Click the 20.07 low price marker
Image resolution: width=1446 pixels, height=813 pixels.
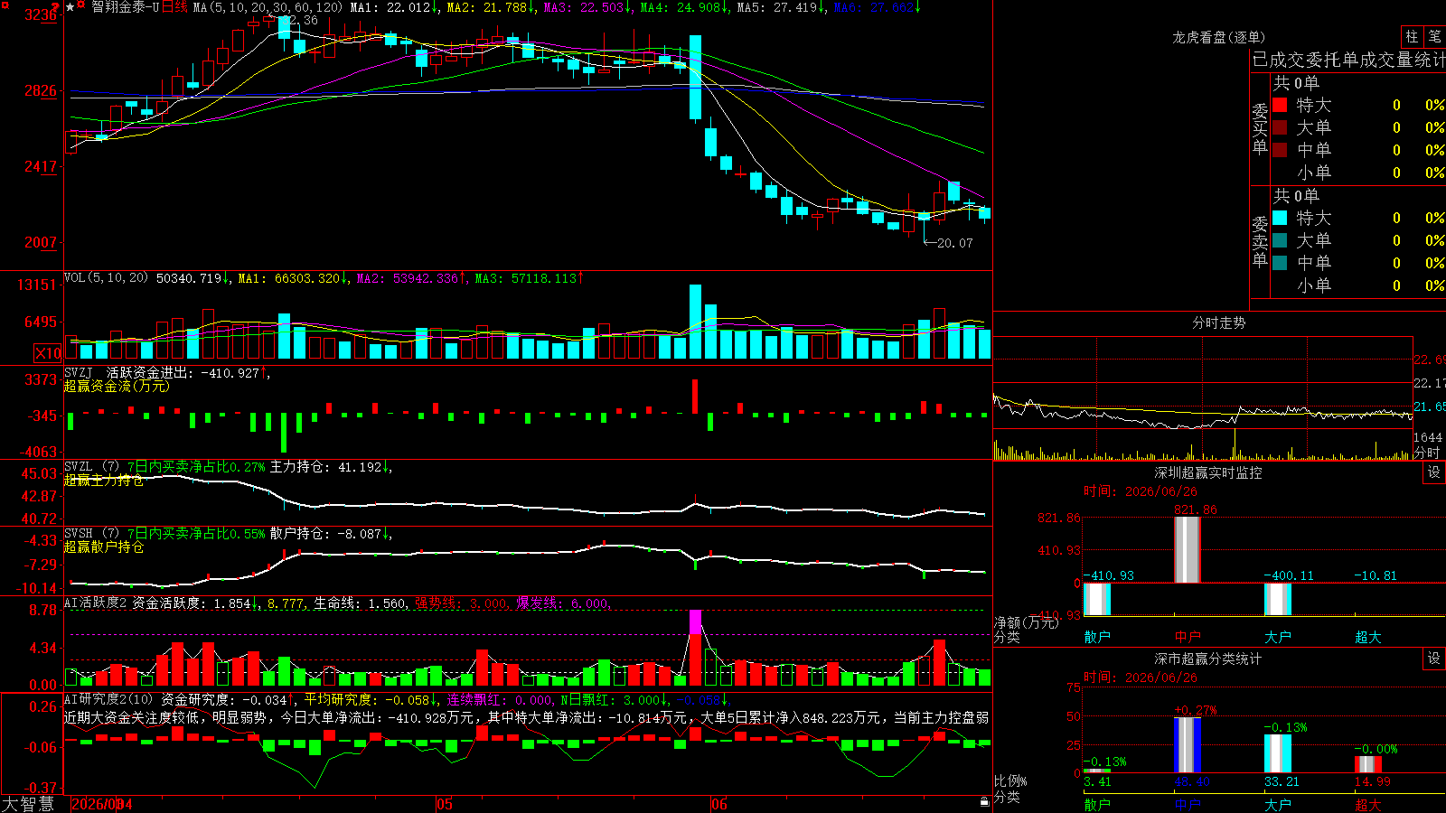(x=954, y=243)
